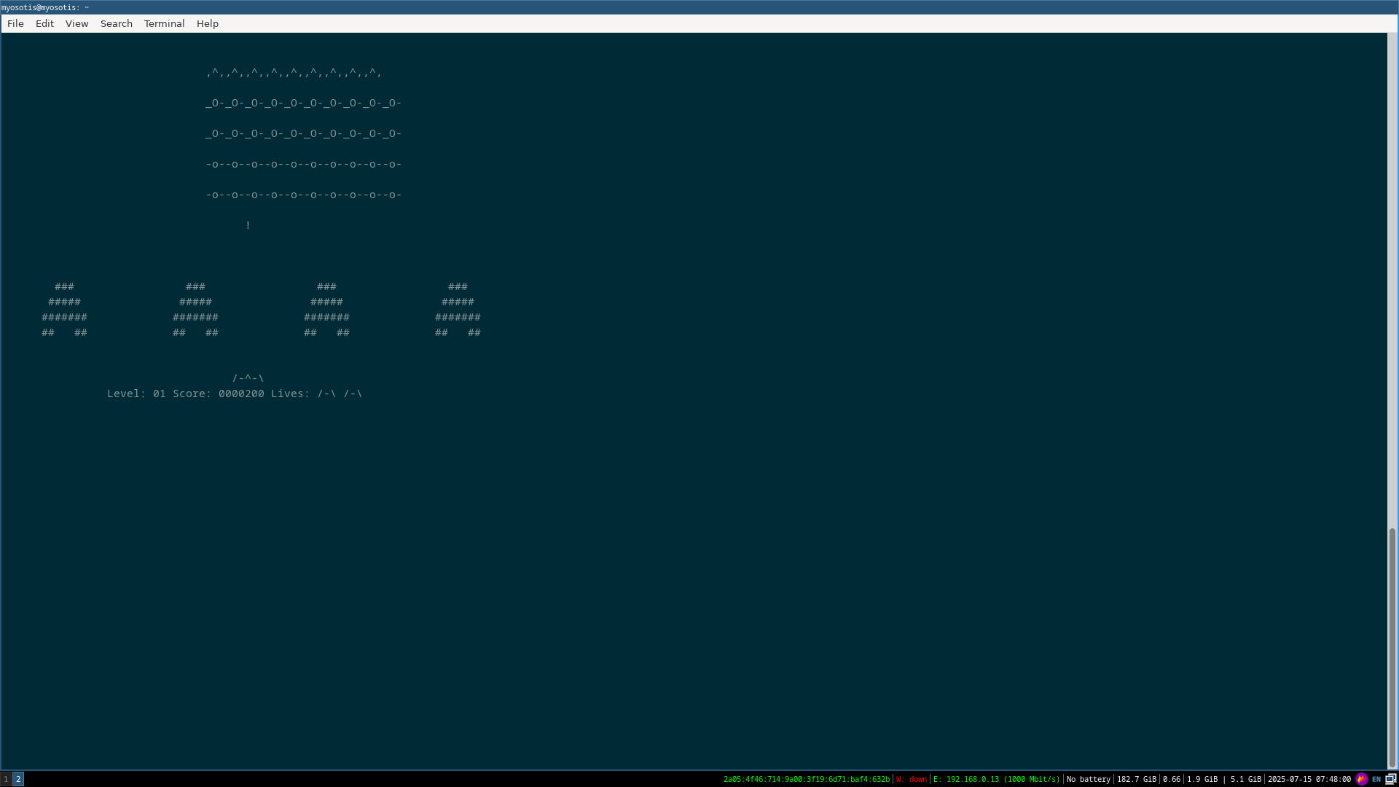Screen dimensions: 1399x787
Task: Click the display tray icon
Action: click(x=1390, y=779)
